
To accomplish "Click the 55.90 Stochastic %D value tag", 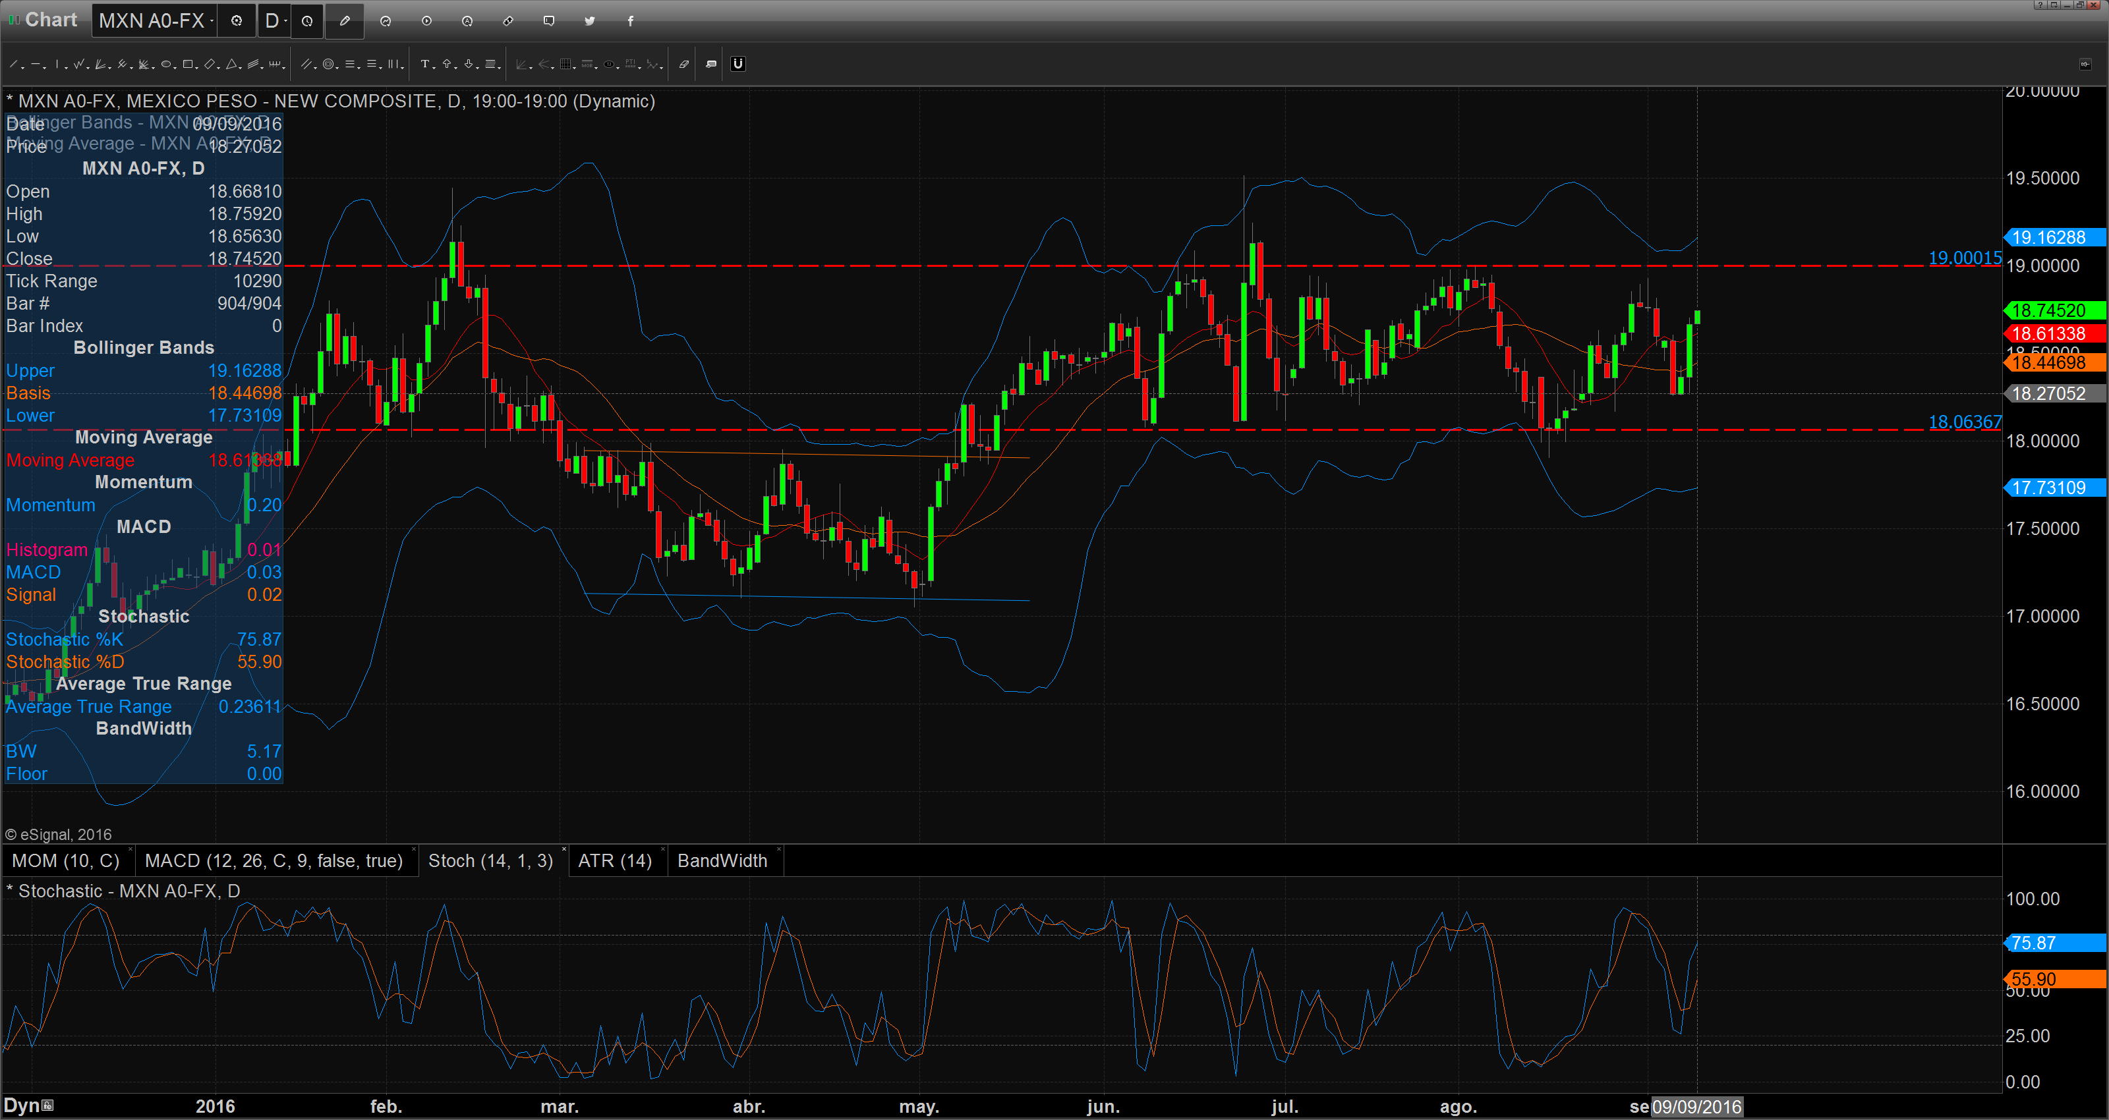I will (x=2055, y=978).
